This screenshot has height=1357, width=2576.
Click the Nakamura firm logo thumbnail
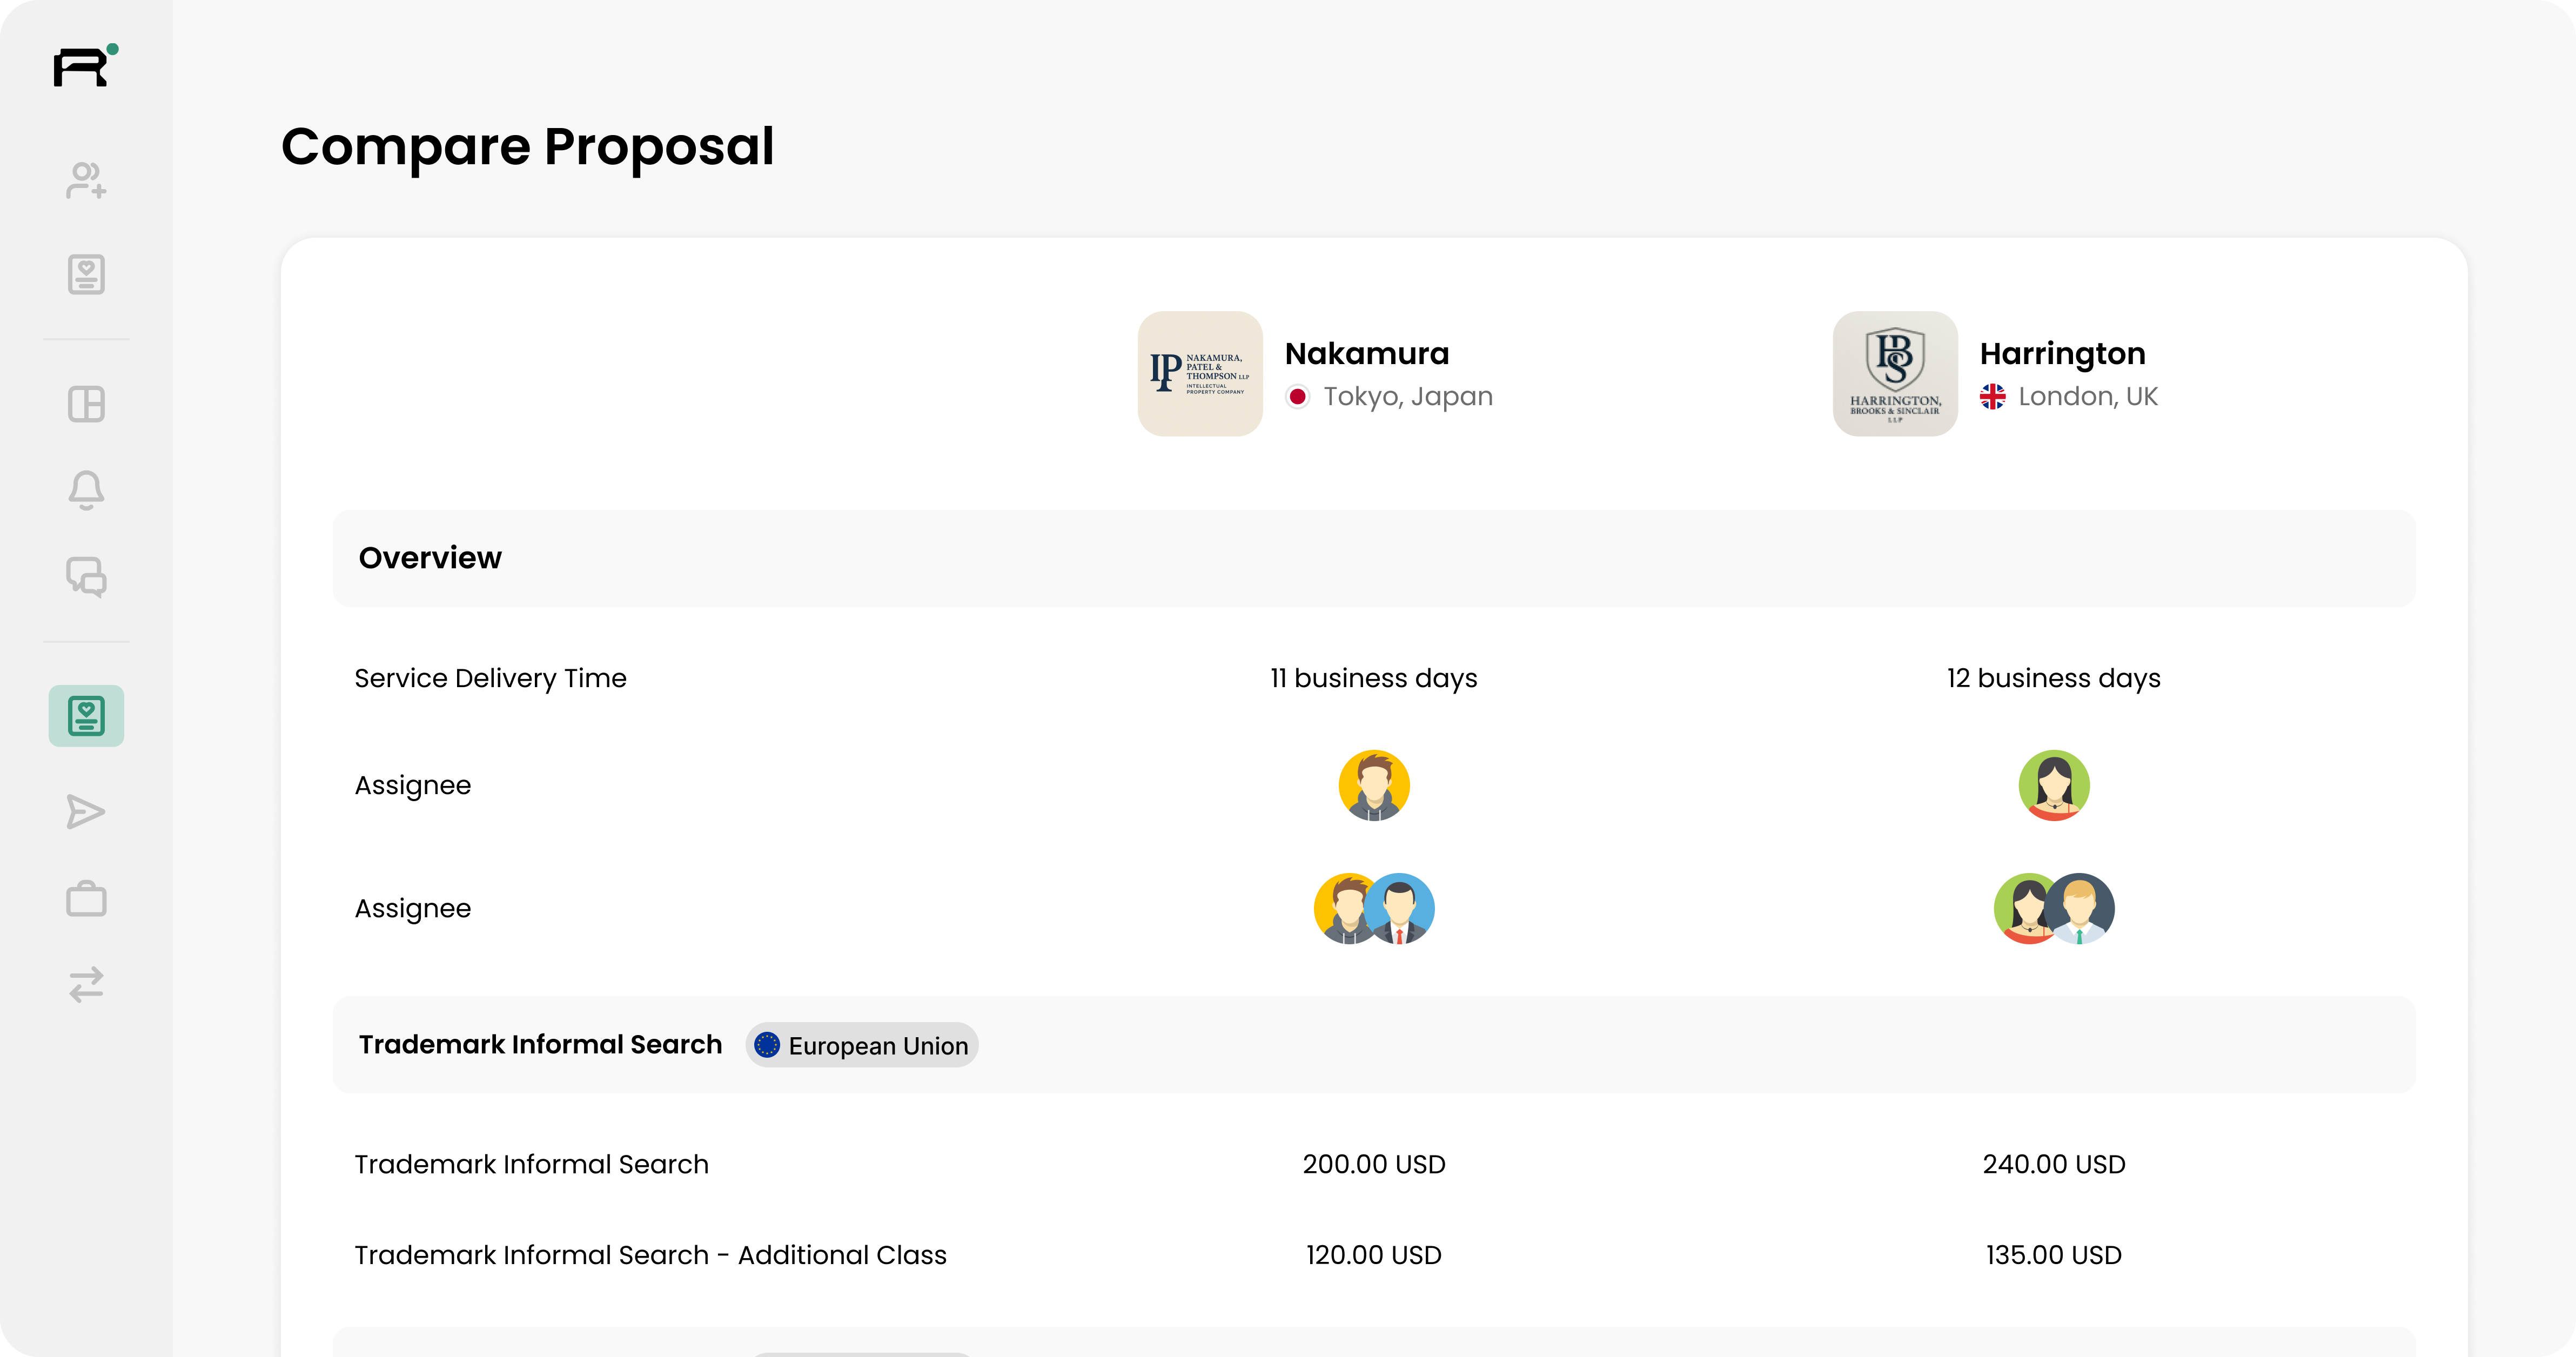(x=1200, y=373)
